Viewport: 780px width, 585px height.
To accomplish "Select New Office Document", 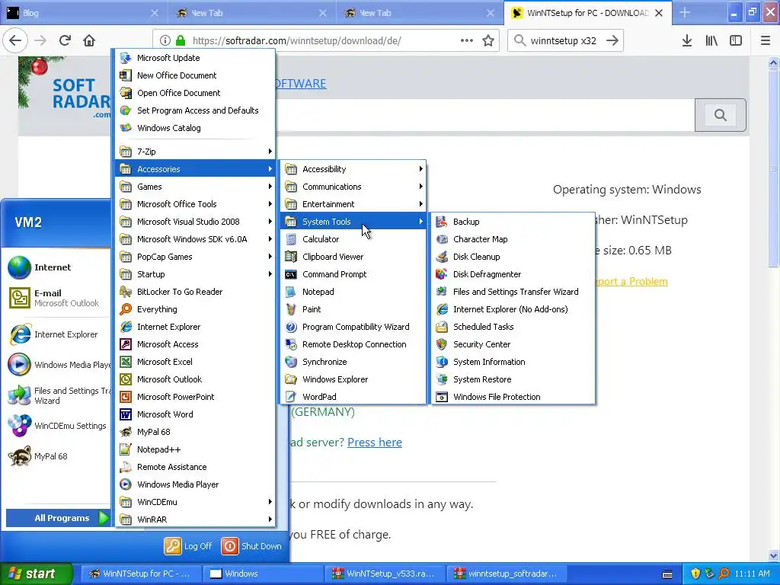I will 195,75.
